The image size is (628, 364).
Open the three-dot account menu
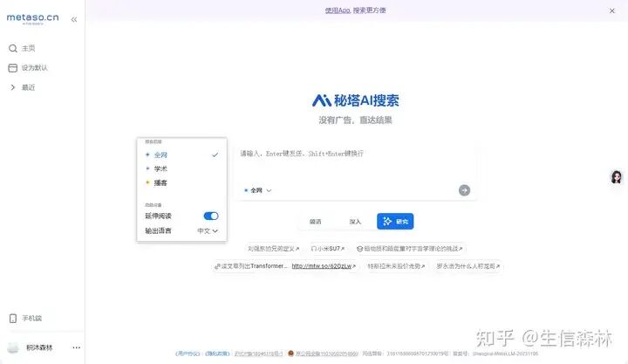(77, 347)
